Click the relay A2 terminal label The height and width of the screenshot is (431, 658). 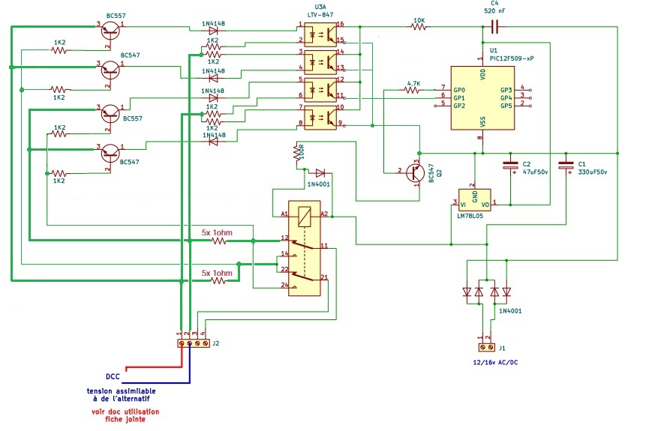[324, 214]
